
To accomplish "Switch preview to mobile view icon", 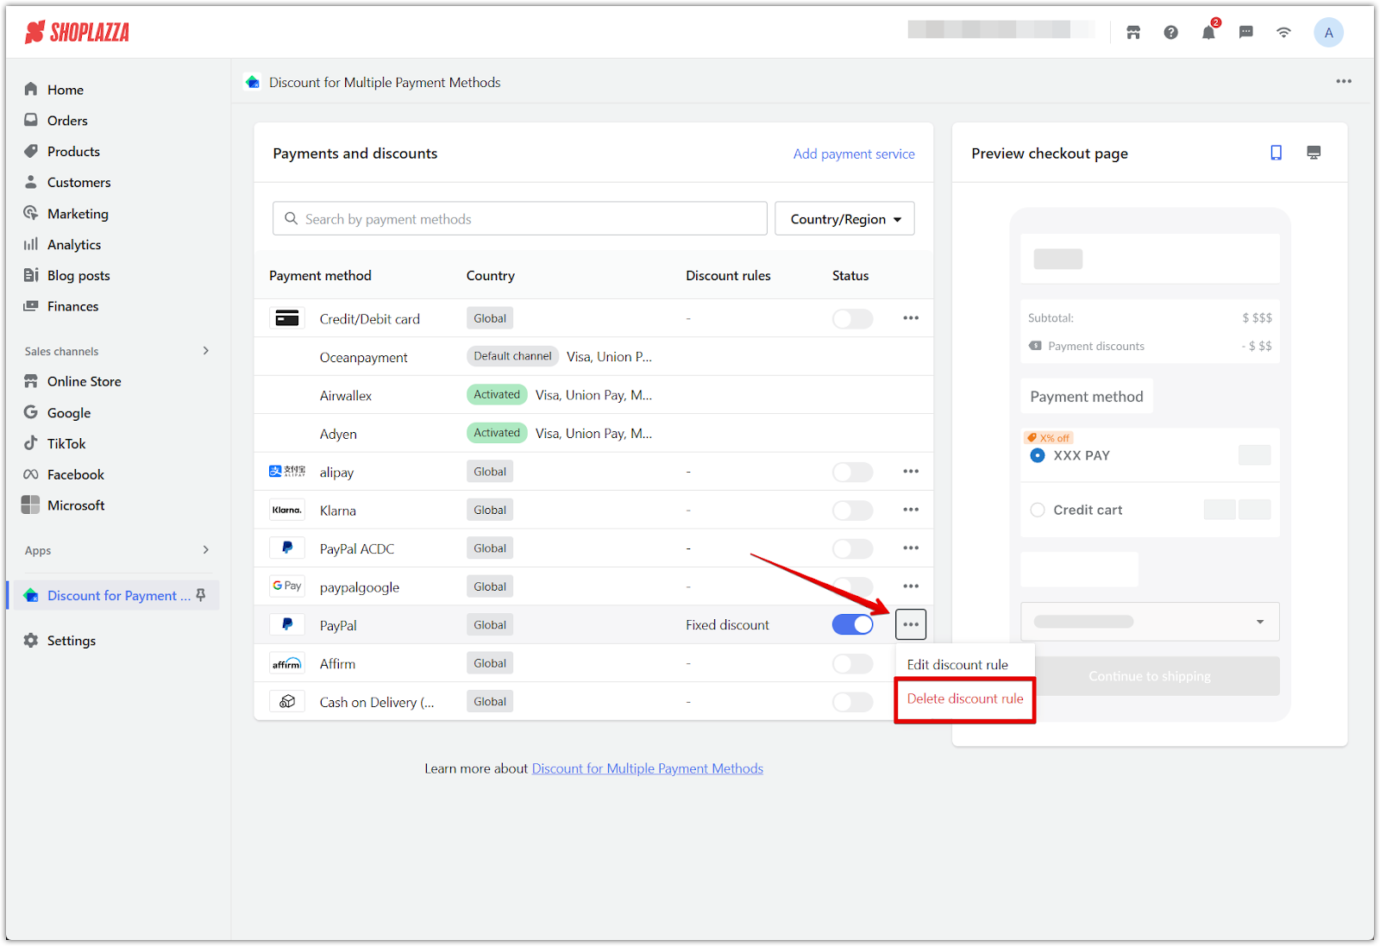I will tap(1276, 153).
